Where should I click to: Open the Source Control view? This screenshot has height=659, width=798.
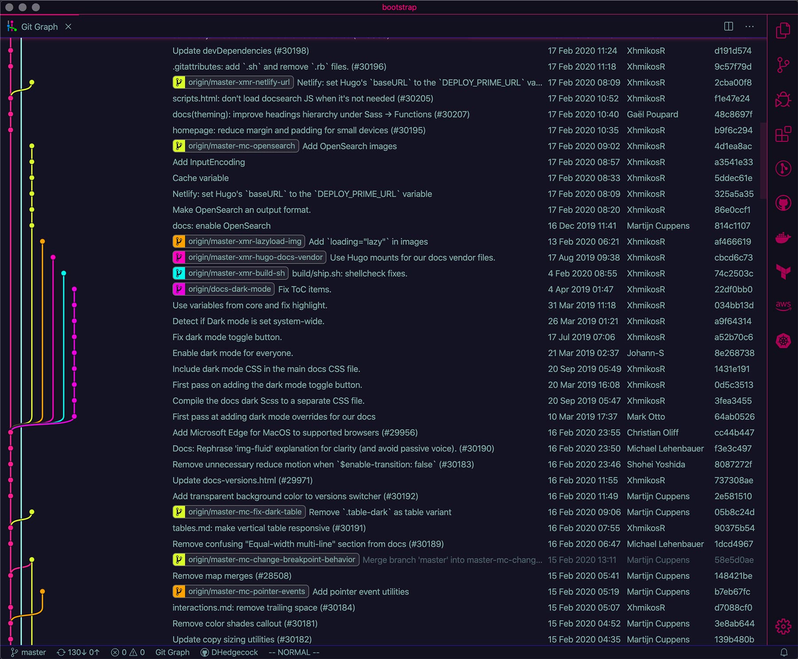tap(783, 65)
